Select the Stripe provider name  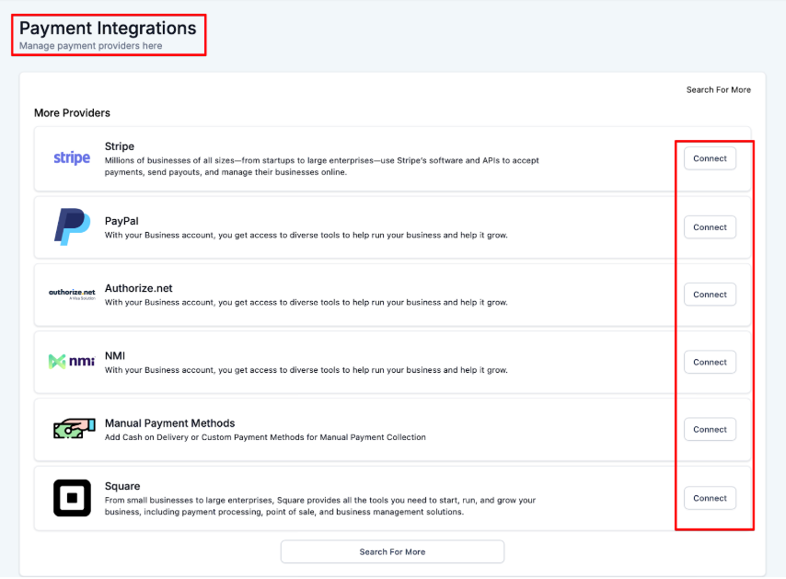(x=120, y=146)
